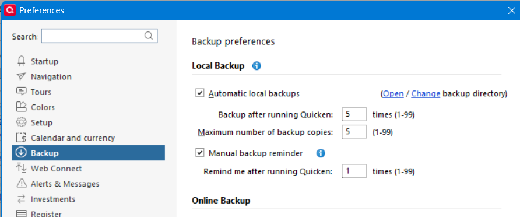Click the search magnifier icon
The image size is (520, 217).
149,36
